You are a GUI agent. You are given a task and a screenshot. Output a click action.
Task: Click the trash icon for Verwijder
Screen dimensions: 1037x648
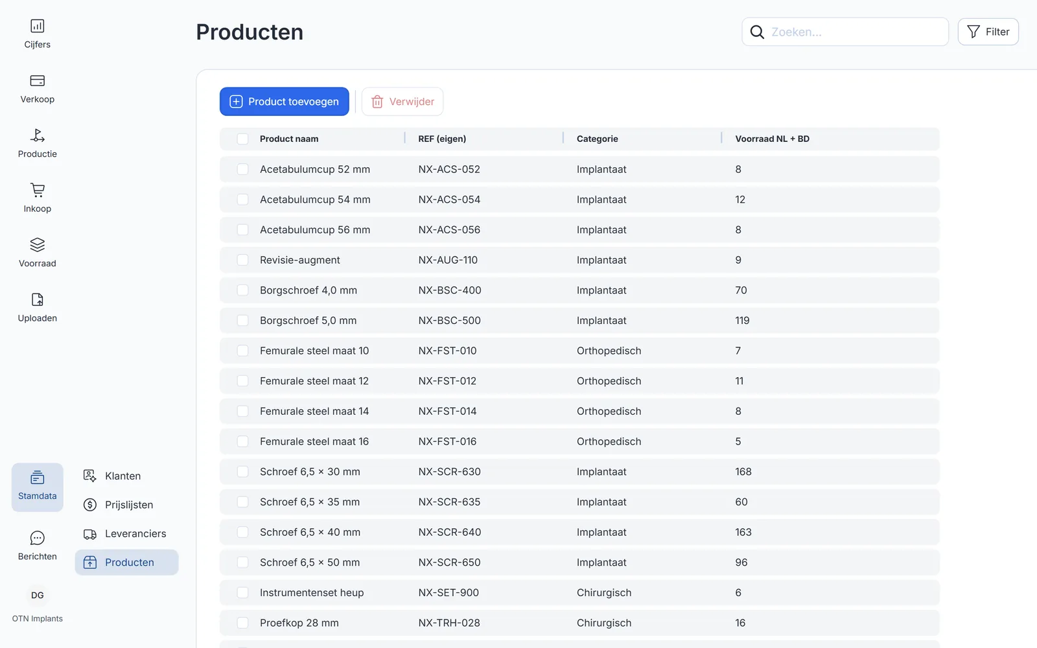click(377, 102)
